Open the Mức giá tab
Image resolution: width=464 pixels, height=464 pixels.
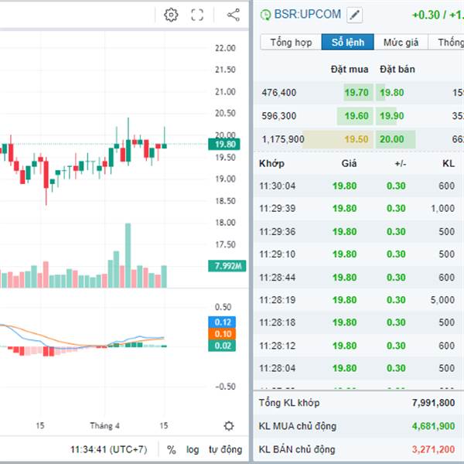401,43
